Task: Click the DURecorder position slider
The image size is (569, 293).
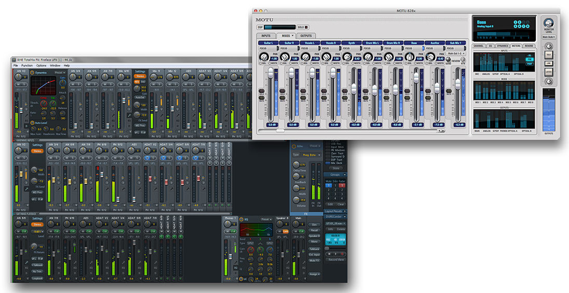Action: pos(327,248)
